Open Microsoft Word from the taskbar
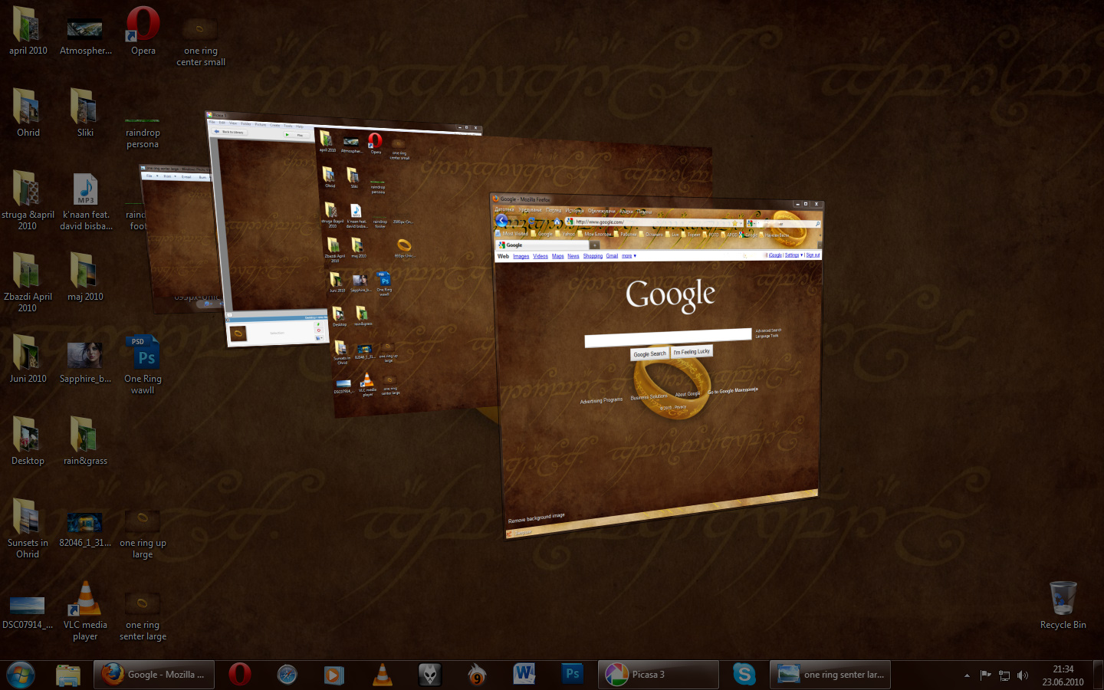Viewport: 1104px width, 690px height. 524,675
